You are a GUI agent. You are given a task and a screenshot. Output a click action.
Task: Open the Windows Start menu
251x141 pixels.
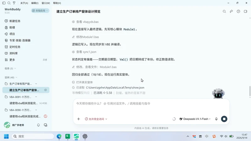tap(6, 136)
